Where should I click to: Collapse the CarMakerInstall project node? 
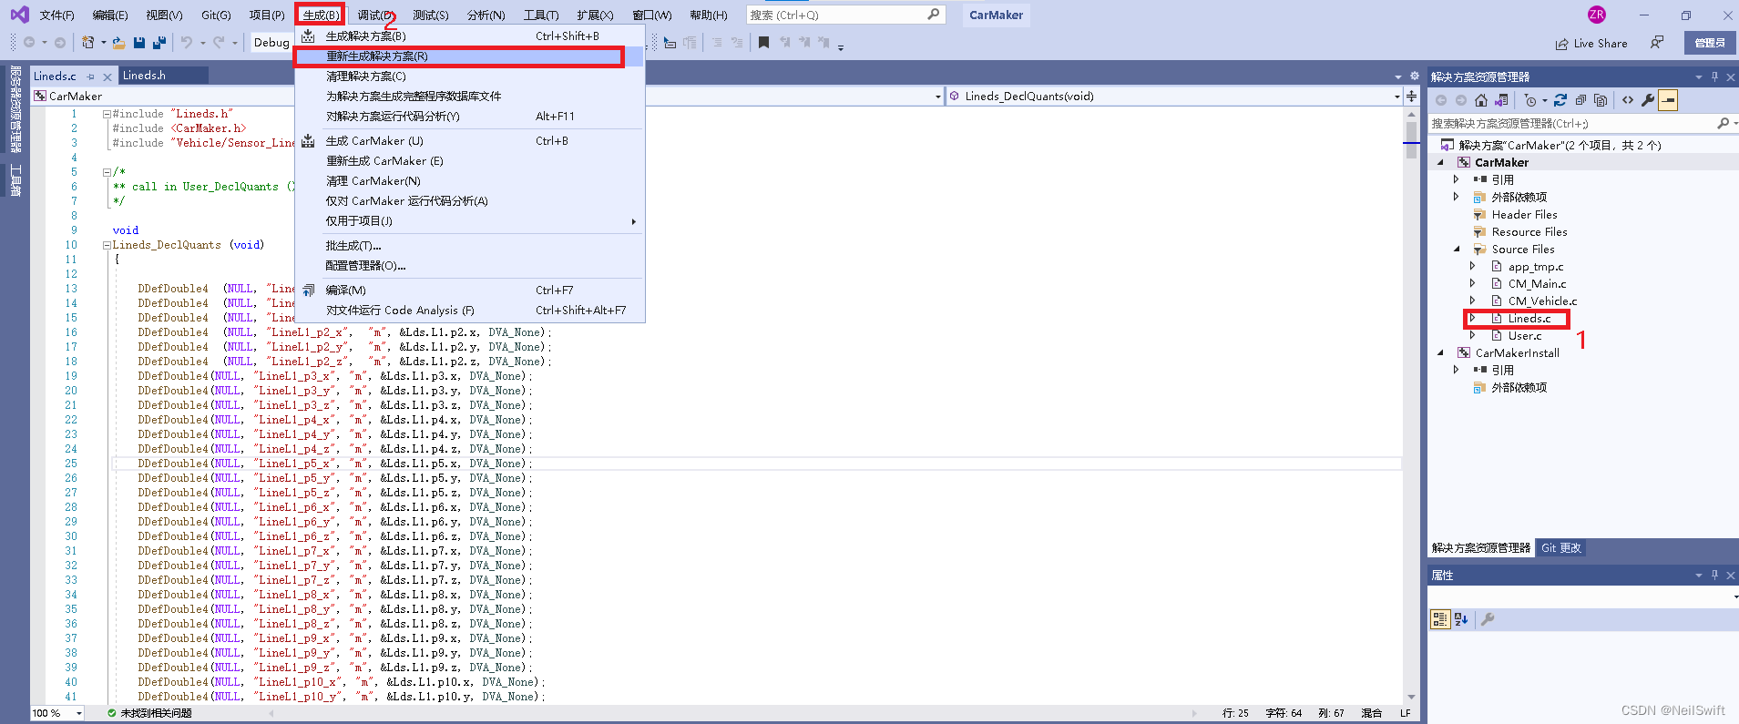pos(1440,352)
